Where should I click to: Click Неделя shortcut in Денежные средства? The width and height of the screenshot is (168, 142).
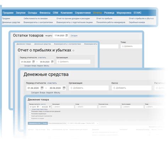tap(50, 92)
